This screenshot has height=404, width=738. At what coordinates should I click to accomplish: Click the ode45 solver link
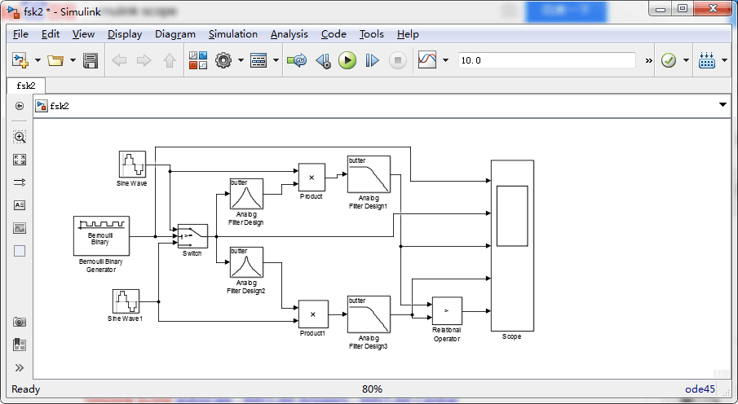pos(699,389)
